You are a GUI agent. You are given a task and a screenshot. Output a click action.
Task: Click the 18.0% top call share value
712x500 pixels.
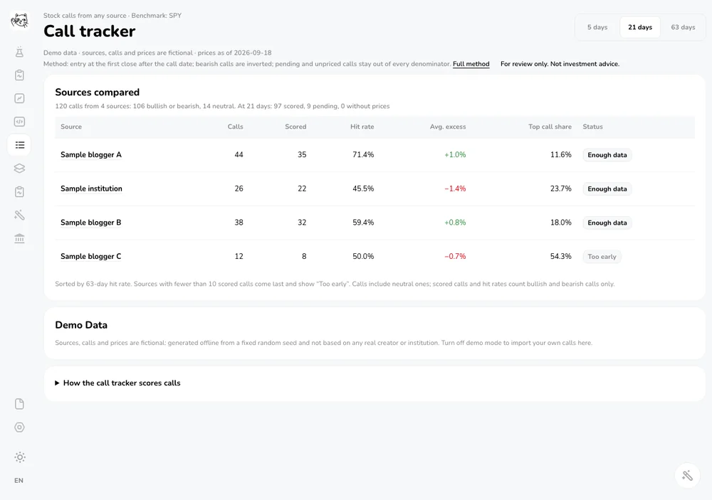point(561,223)
